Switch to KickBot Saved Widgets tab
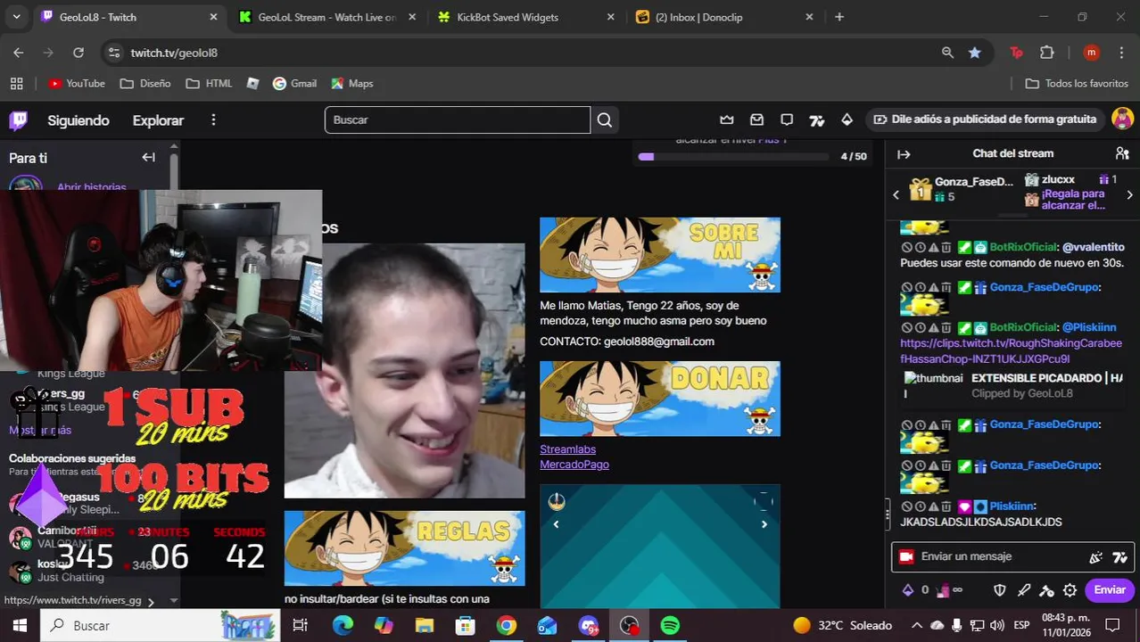The image size is (1140, 642). click(x=526, y=17)
